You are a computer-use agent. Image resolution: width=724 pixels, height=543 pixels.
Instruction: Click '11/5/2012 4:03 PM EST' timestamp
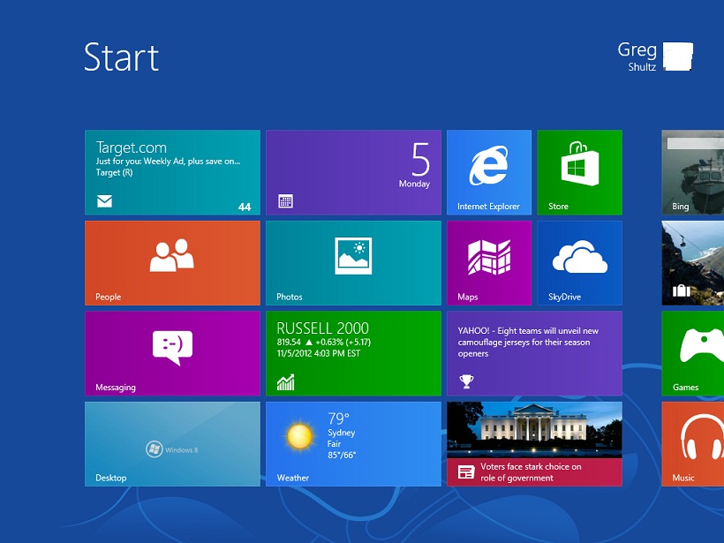point(318,354)
